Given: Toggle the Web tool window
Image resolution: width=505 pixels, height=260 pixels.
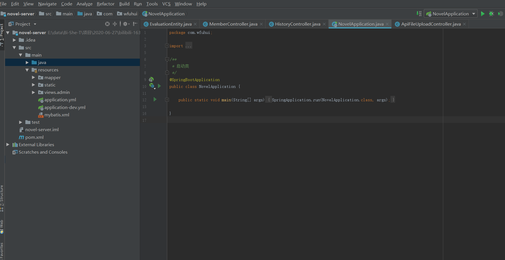Looking at the screenshot, I should click(2, 227).
